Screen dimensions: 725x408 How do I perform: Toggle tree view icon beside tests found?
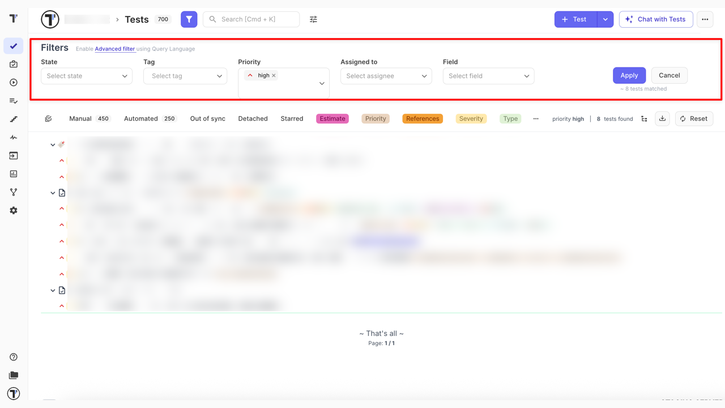click(x=644, y=119)
